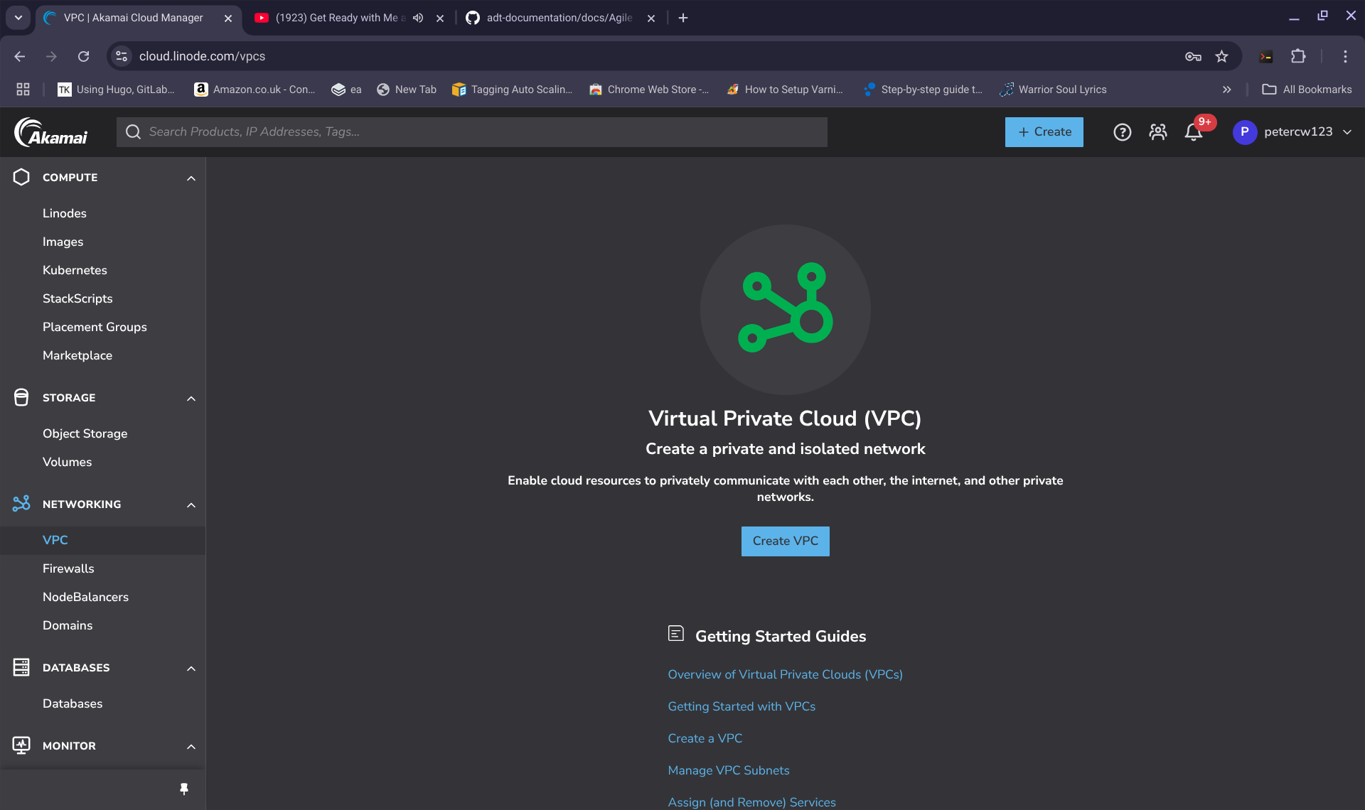Collapse the Networking section chevron
The height and width of the screenshot is (810, 1365).
click(191, 504)
